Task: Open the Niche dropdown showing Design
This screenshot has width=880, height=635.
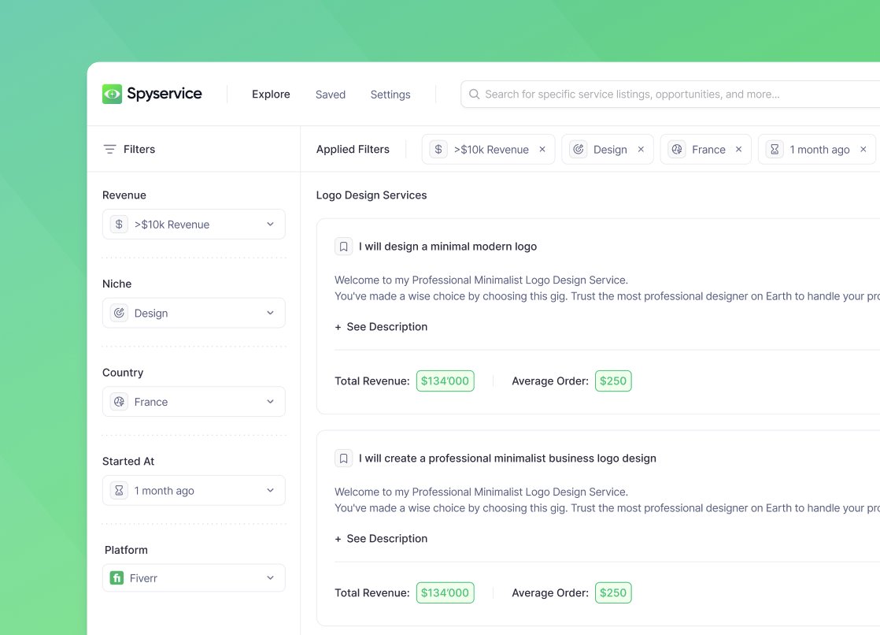Action: [x=194, y=313]
